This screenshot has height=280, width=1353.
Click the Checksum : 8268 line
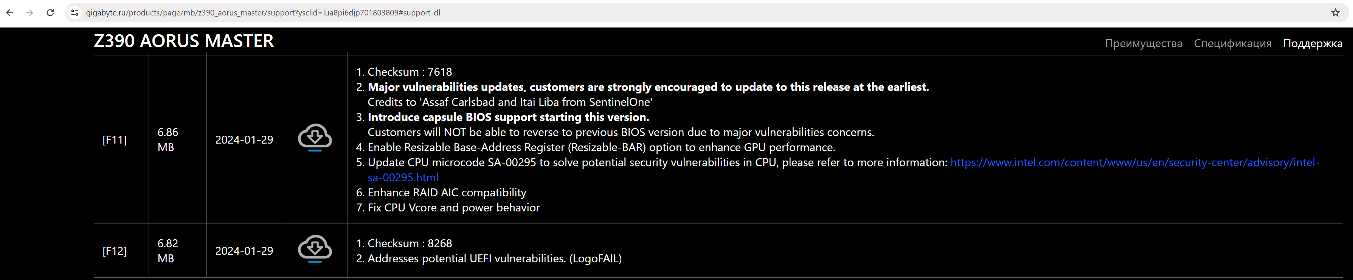410,243
